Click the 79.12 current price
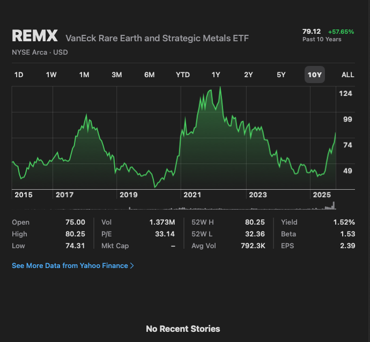The image size is (370, 342). (x=312, y=32)
